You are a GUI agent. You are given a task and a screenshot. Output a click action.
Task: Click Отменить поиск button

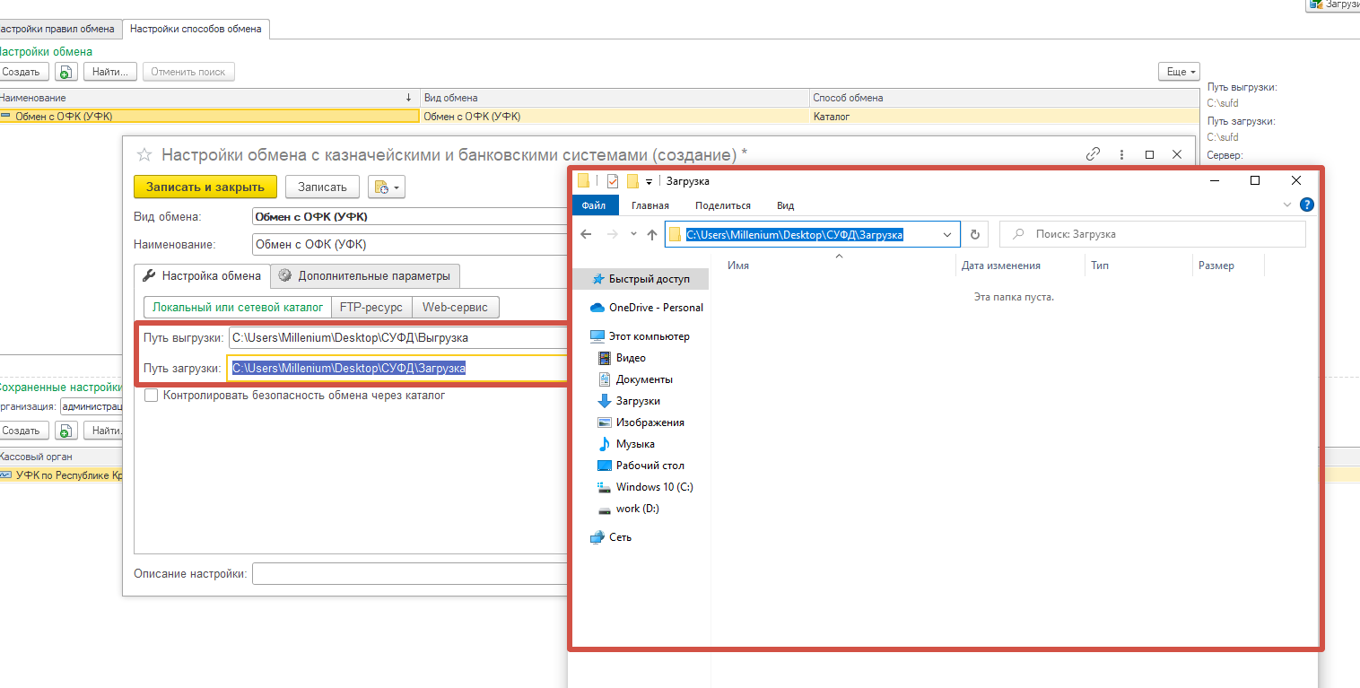pyautogui.click(x=188, y=72)
